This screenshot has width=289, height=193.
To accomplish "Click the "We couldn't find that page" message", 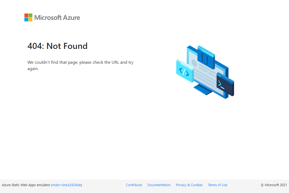I will [x=80, y=65].
